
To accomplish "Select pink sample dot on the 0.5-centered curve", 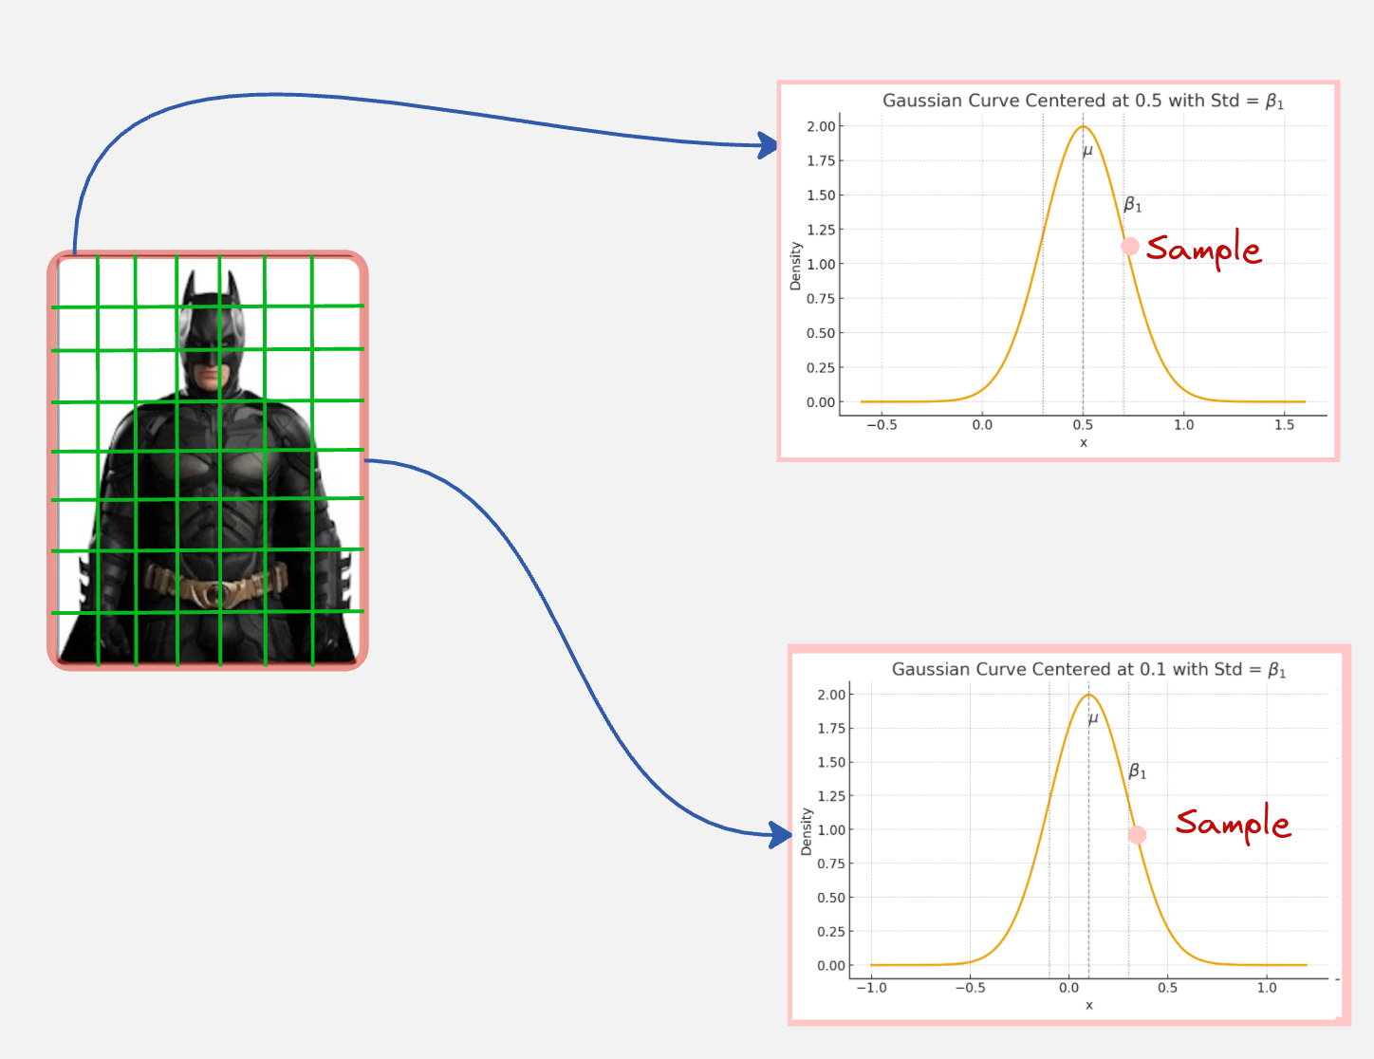I will [1130, 246].
